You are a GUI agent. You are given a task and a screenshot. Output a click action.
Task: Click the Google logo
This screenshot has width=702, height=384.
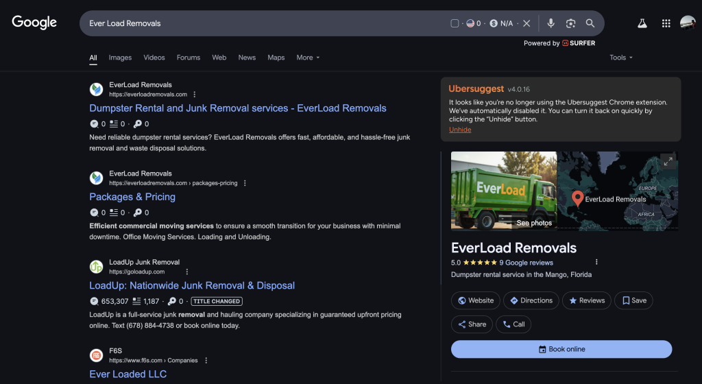coord(34,23)
